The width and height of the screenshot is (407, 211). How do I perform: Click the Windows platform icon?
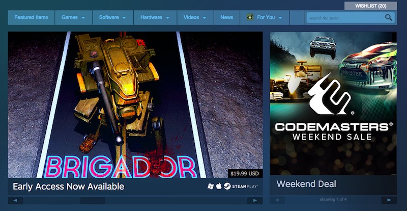[211, 187]
